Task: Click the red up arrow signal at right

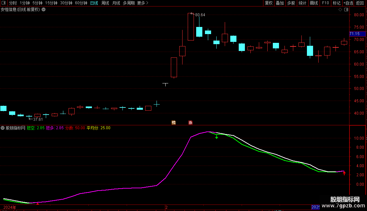Action: [344, 173]
